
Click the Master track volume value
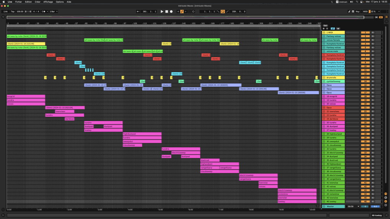point(366,206)
